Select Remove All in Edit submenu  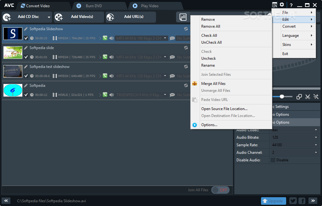pyautogui.click(x=231, y=26)
